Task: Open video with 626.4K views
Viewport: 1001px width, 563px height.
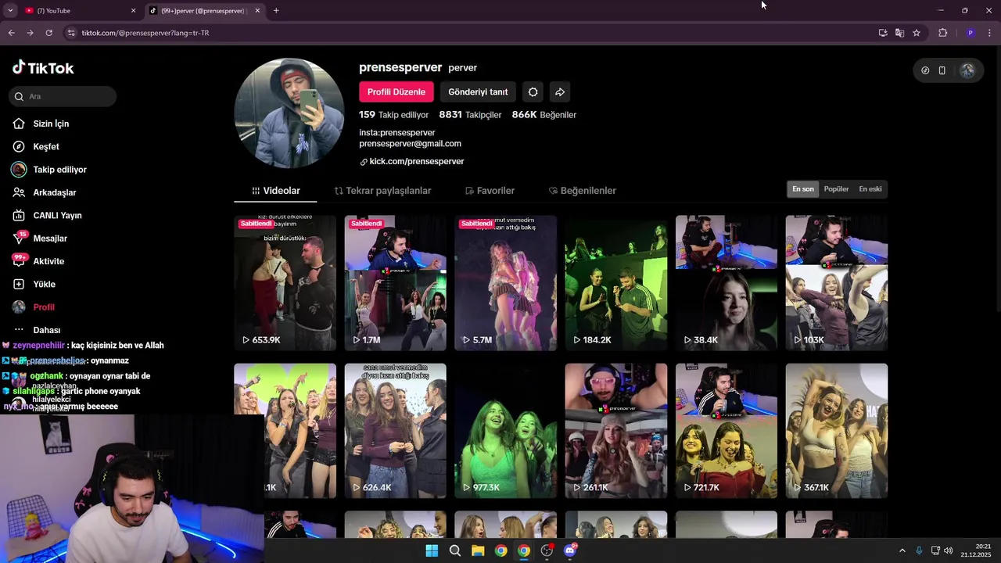Action: [395, 431]
